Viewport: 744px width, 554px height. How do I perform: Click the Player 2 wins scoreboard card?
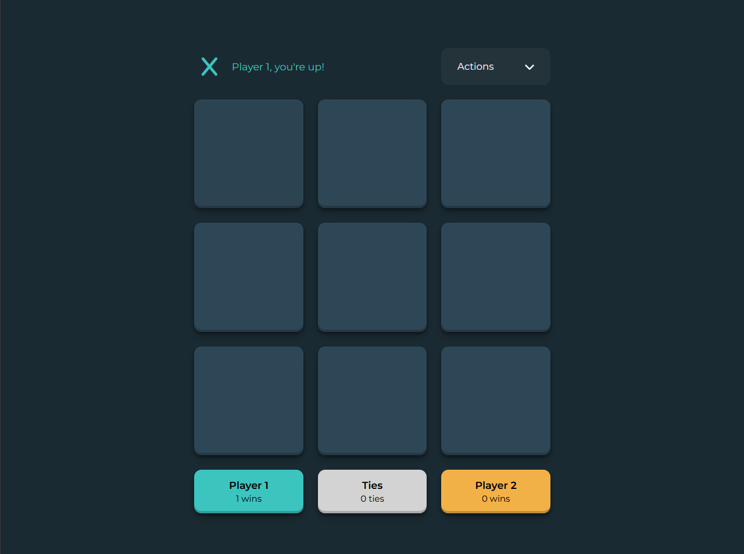496,491
